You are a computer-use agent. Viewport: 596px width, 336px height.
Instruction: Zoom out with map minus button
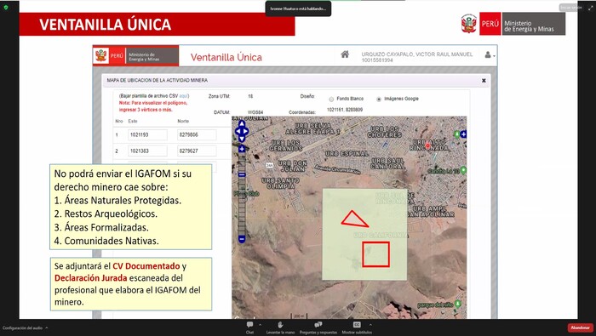pyautogui.click(x=242, y=239)
